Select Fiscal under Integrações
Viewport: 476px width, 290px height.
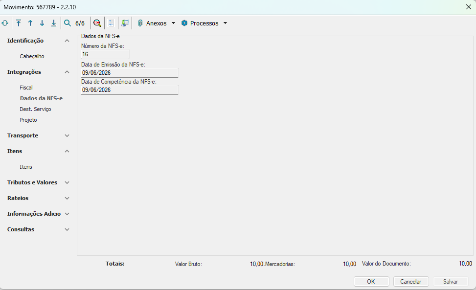tap(26, 88)
